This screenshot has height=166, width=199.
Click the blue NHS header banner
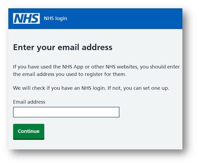pos(95,19)
